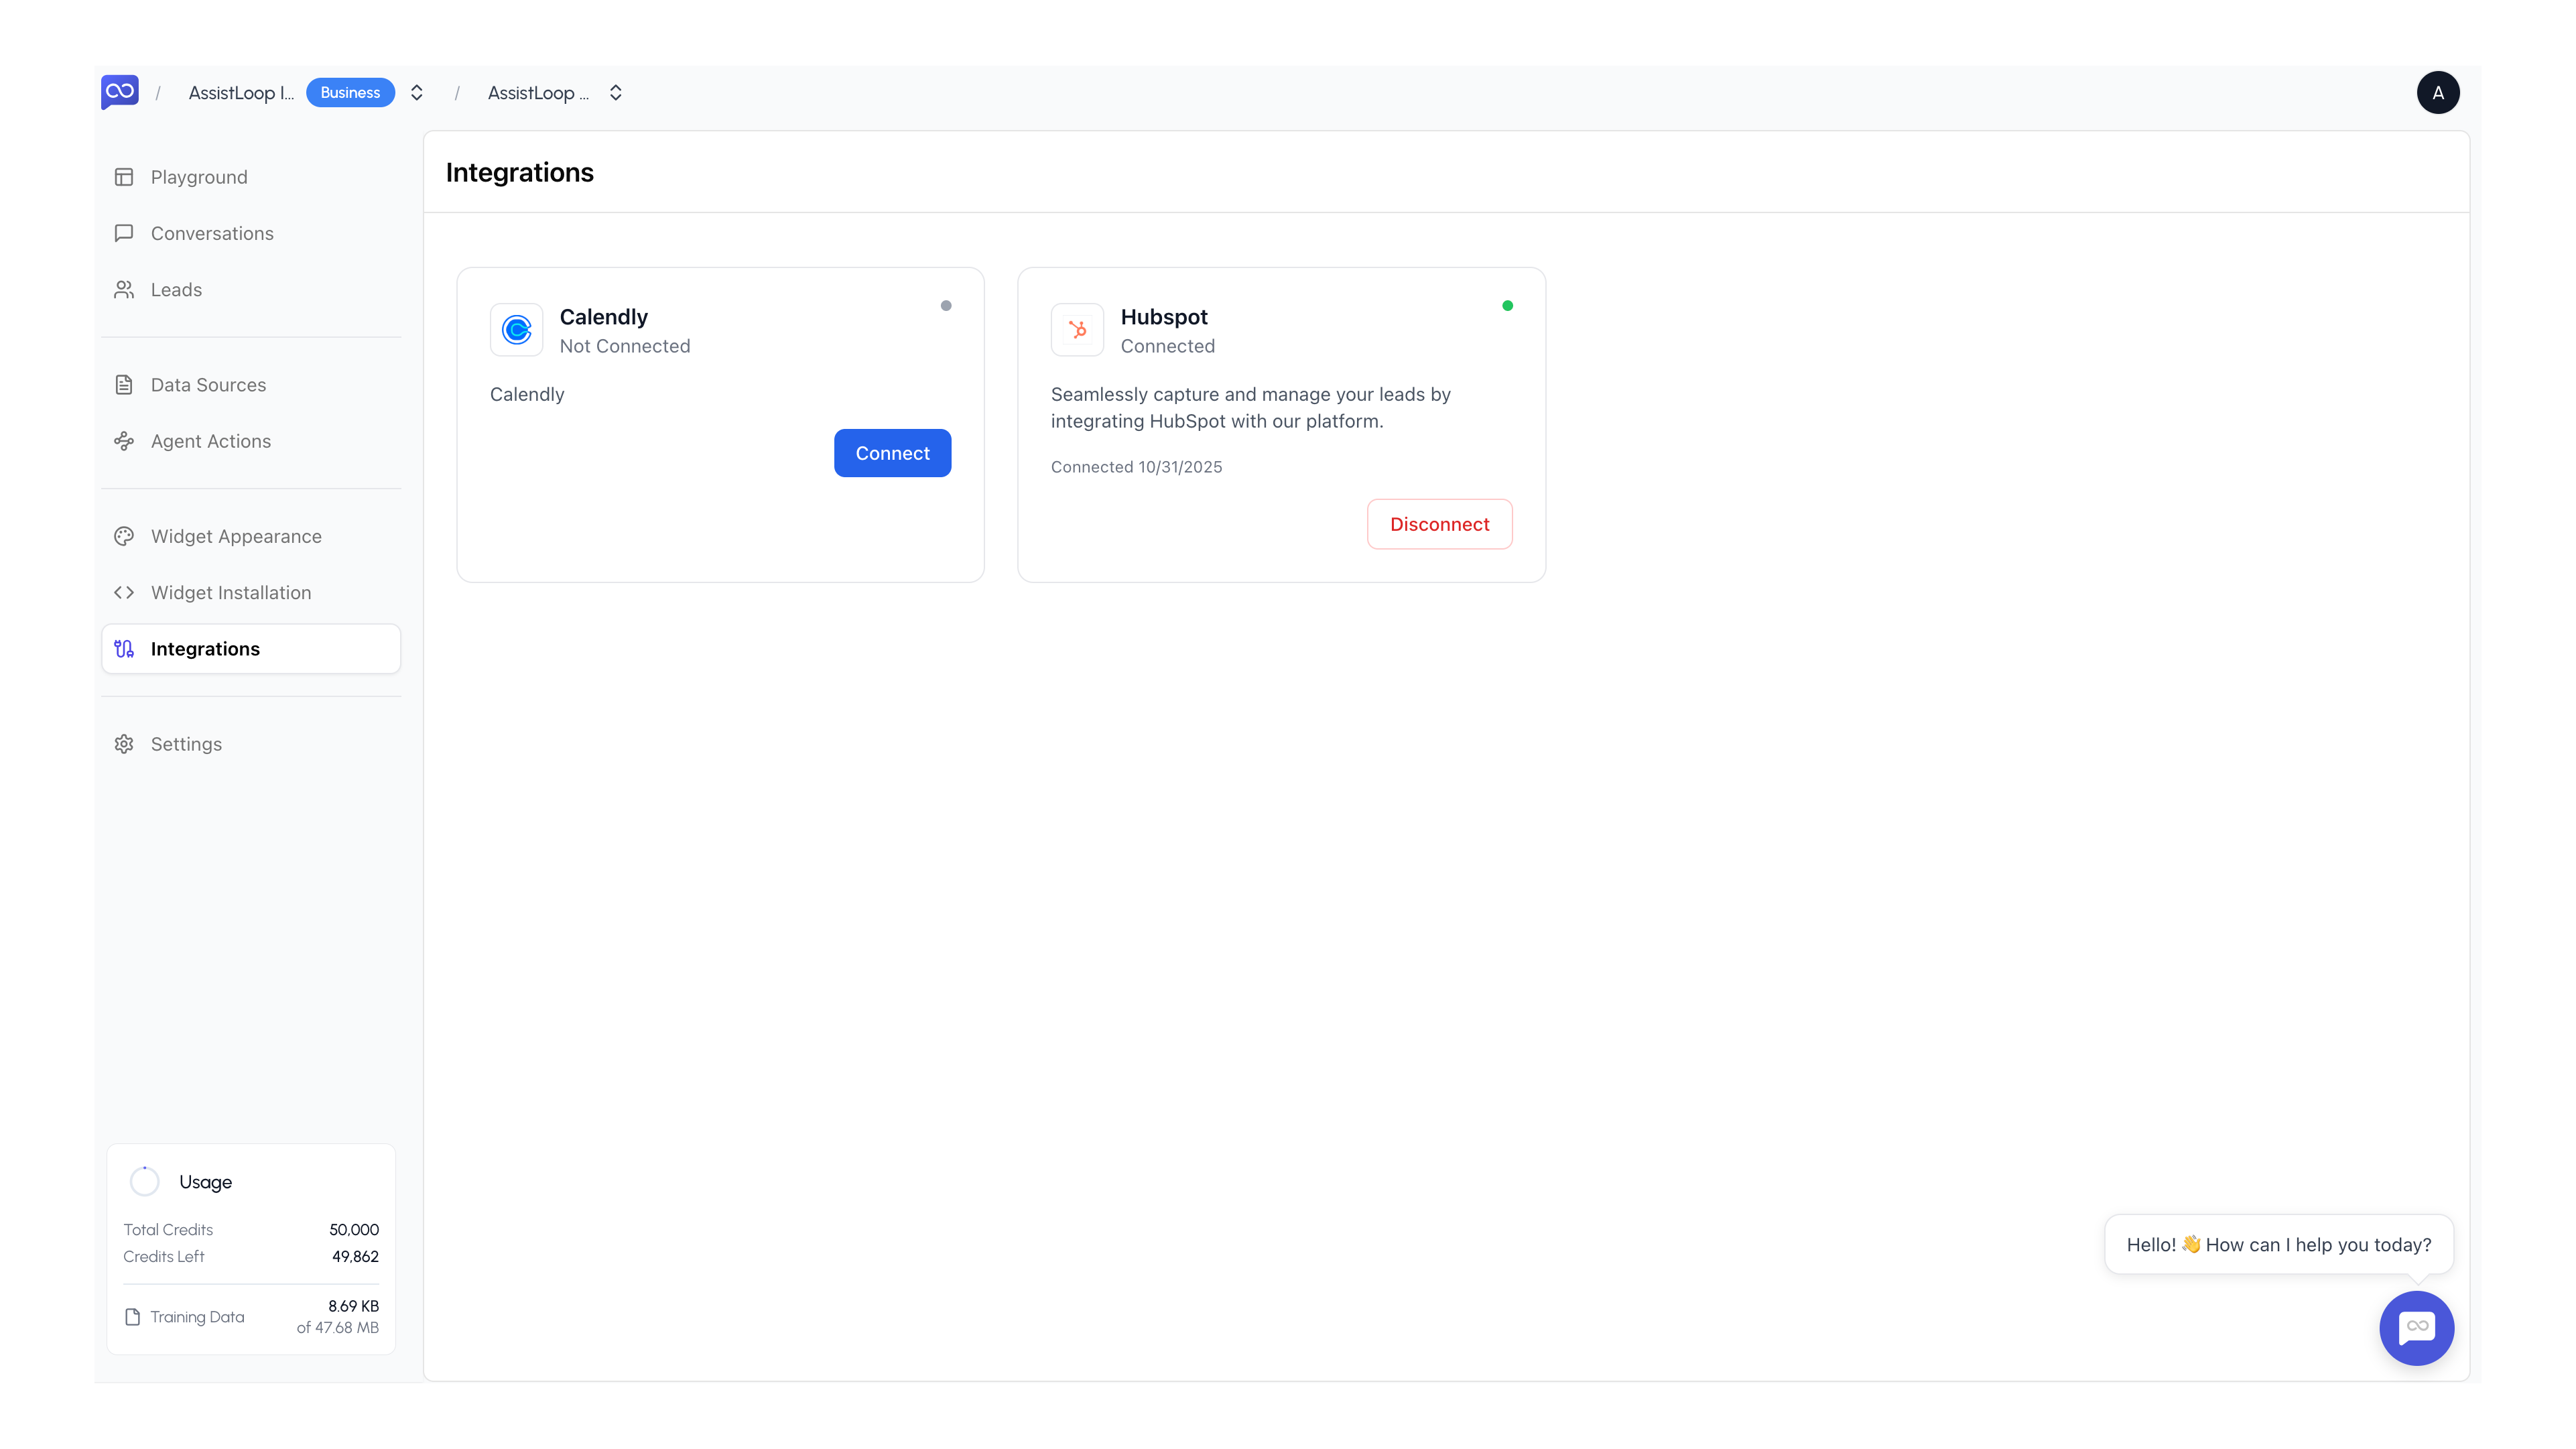Screen dimensions: 2576x1449
Task: Click the AssistLoop logo in the top bar
Action: tap(120, 92)
